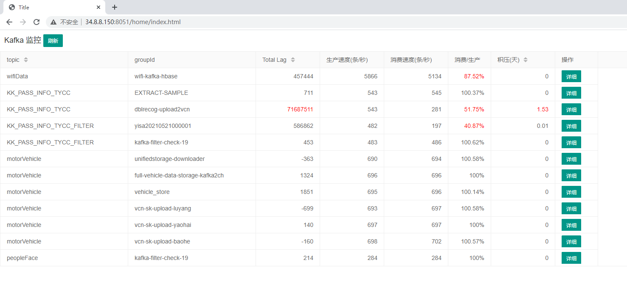Sort table by Total Lag
Image resolution: width=627 pixels, height=293 pixels.
[292, 60]
